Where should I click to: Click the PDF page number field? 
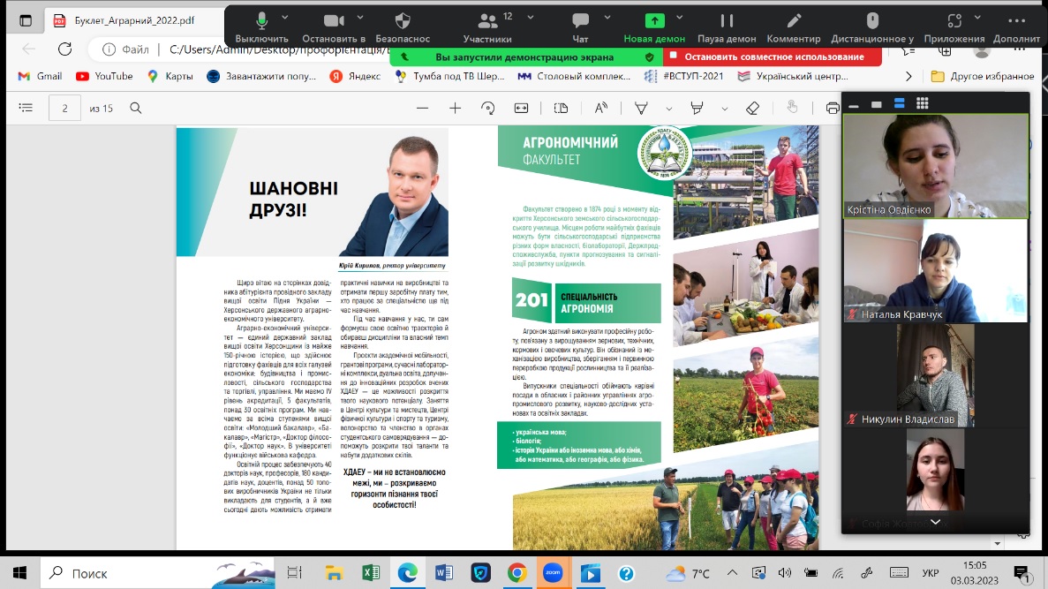(x=64, y=108)
